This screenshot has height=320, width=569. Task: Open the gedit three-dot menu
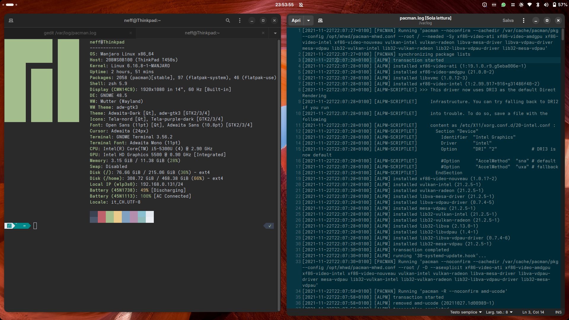click(x=524, y=20)
